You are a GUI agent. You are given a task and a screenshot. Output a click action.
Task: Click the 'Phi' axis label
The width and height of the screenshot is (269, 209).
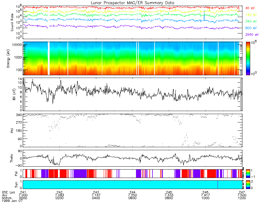click(12, 130)
